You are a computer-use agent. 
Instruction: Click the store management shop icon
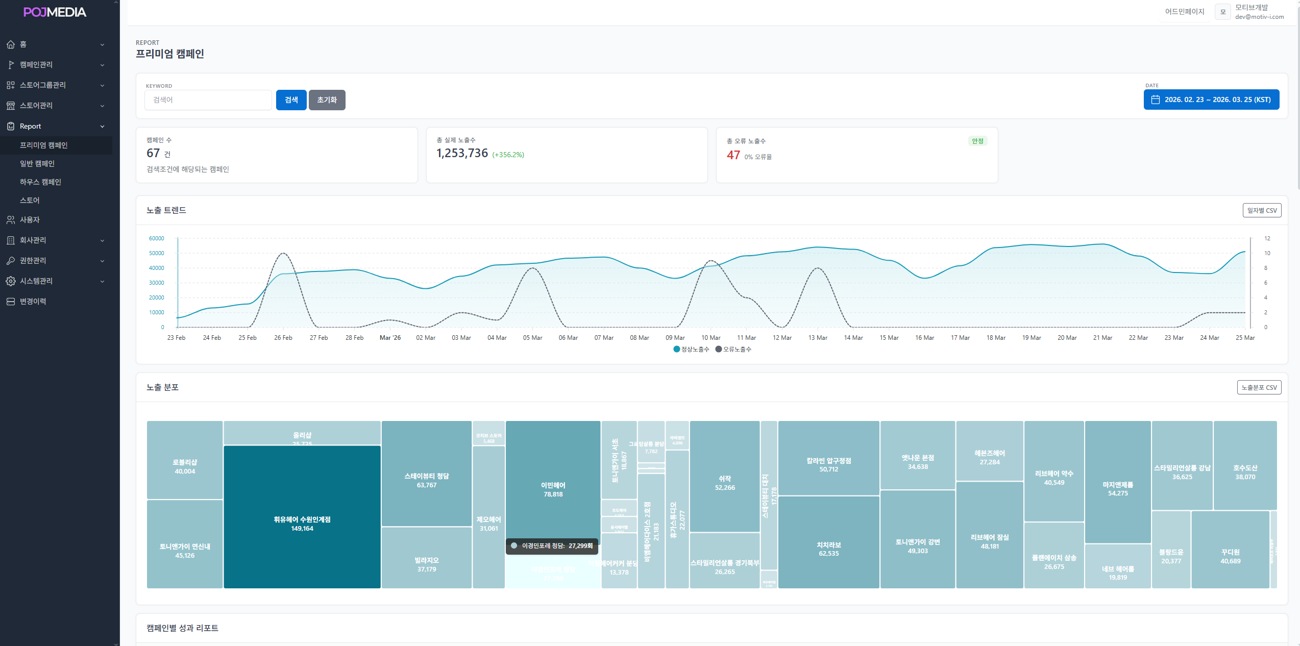click(11, 106)
